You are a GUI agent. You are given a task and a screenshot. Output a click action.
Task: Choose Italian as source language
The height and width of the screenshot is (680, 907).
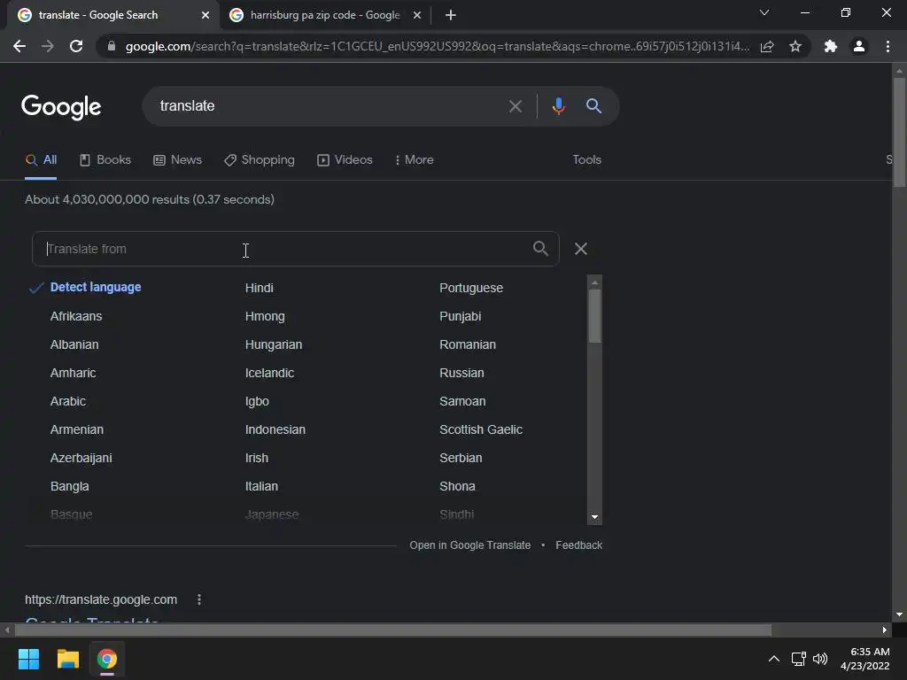pos(261,486)
